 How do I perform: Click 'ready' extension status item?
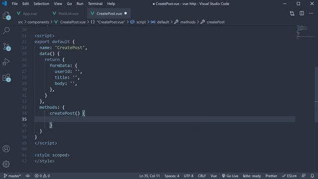point(252,176)
